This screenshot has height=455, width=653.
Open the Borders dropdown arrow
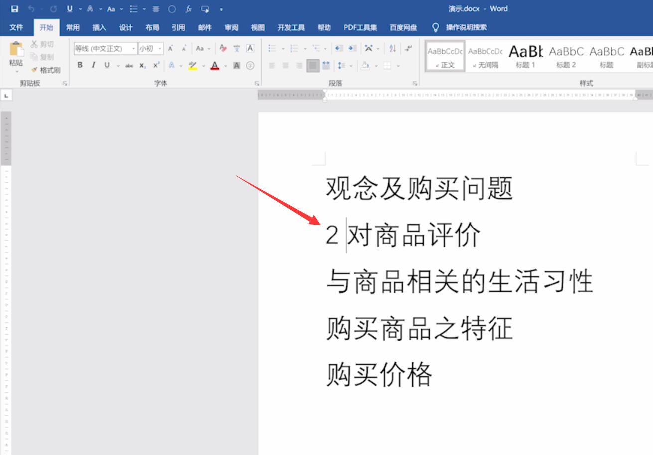pos(398,66)
